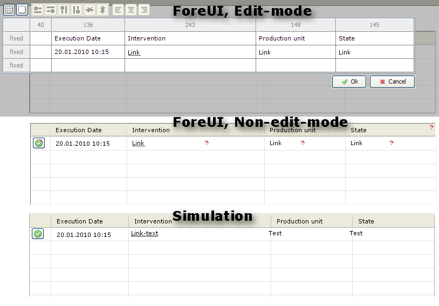Click the 20.01.2010 10:15 date in non-edit-mode table
The height and width of the screenshot is (306, 439).
click(x=83, y=144)
